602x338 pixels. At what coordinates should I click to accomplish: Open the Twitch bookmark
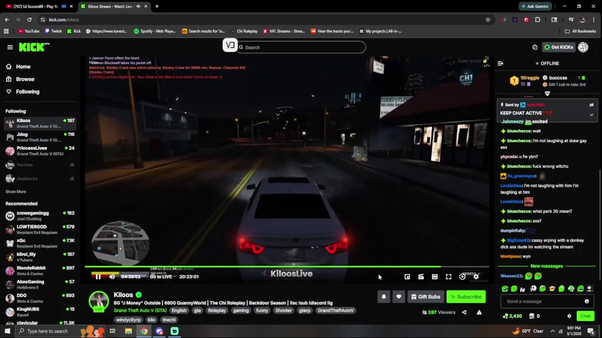[53, 31]
